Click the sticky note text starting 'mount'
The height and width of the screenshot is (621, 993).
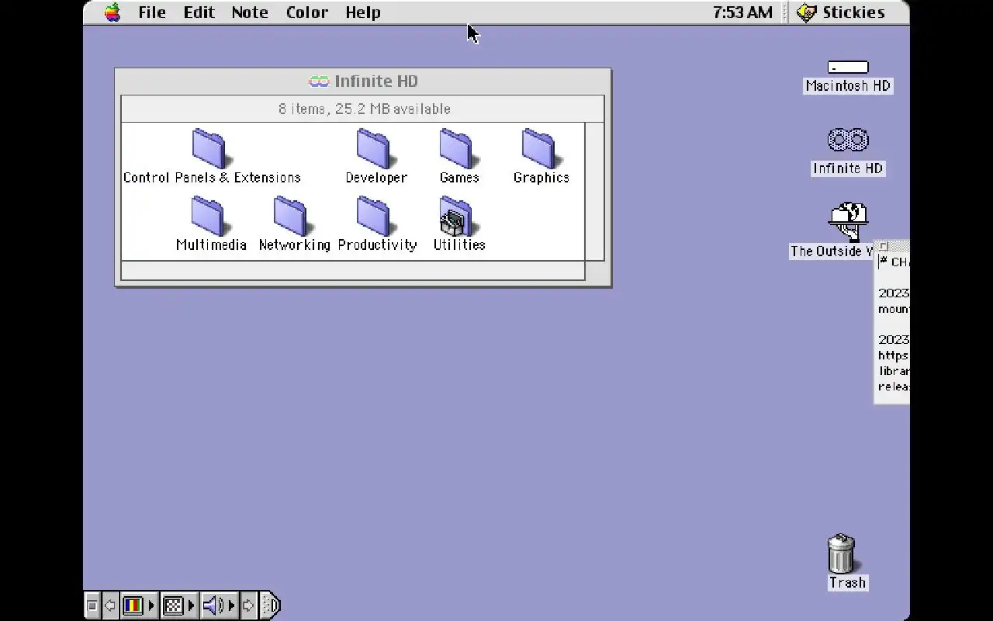pos(894,309)
